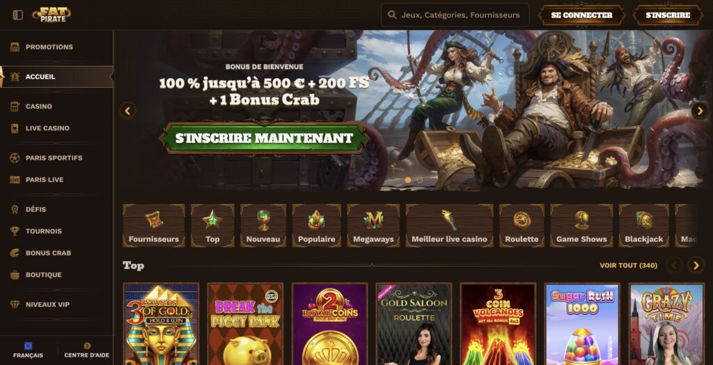Show next Top games with arrow
713x365 pixels.
coord(696,265)
